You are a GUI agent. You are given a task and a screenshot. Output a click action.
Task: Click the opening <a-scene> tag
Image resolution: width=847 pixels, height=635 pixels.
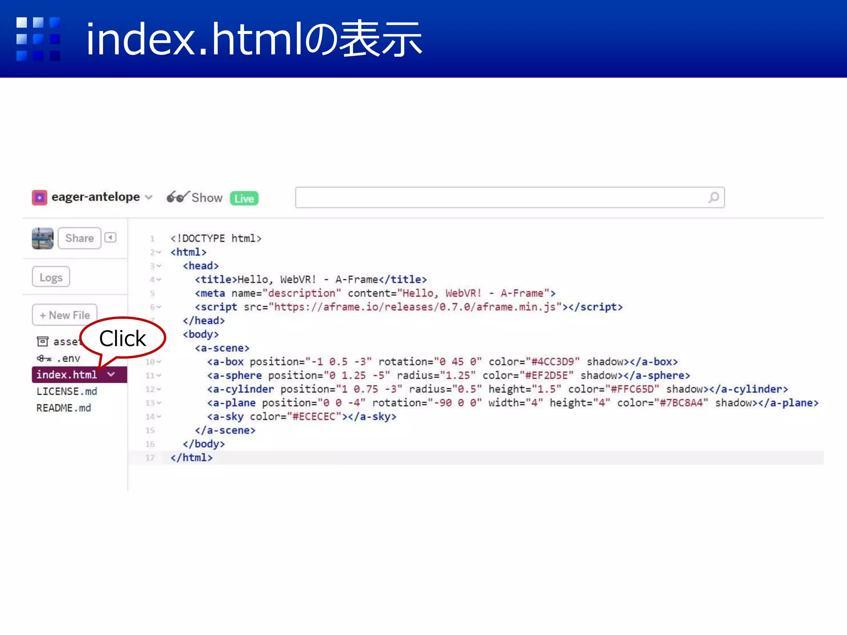click(222, 348)
